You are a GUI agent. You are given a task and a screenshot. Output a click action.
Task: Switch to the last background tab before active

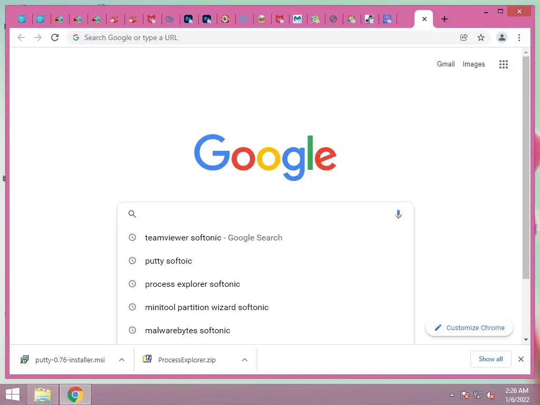point(388,20)
